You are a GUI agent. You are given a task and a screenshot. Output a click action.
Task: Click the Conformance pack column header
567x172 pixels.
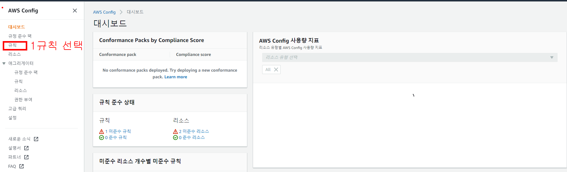118,54
